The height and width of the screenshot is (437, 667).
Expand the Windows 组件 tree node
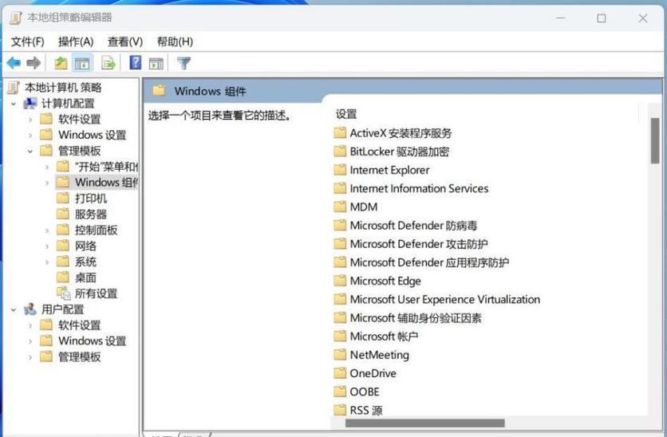[x=47, y=183]
